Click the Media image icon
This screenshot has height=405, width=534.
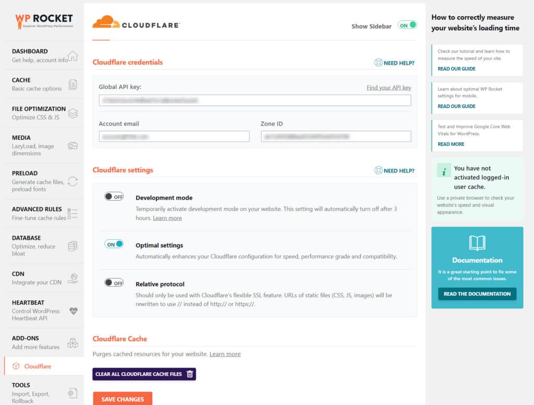click(73, 145)
